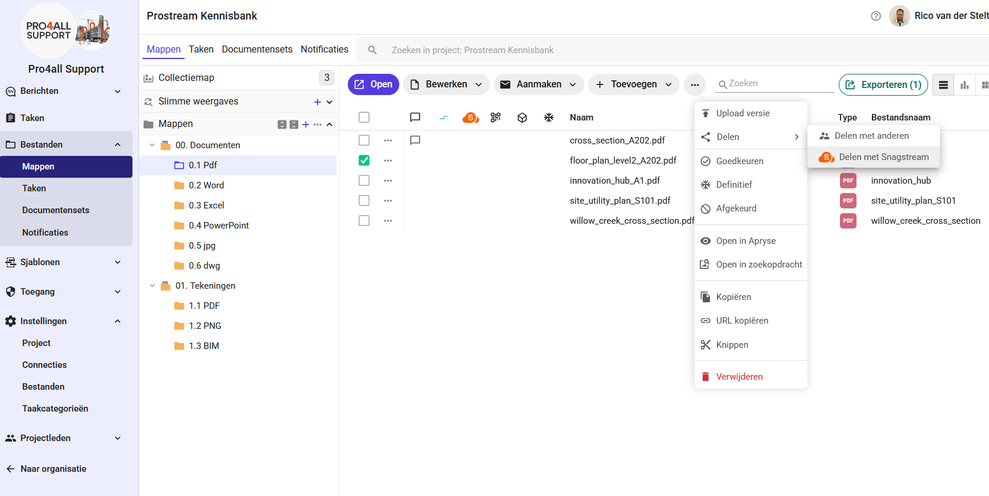
Task: Click Rico van der Stelt's profile avatar
Action: pyautogui.click(x=900, y=16)
